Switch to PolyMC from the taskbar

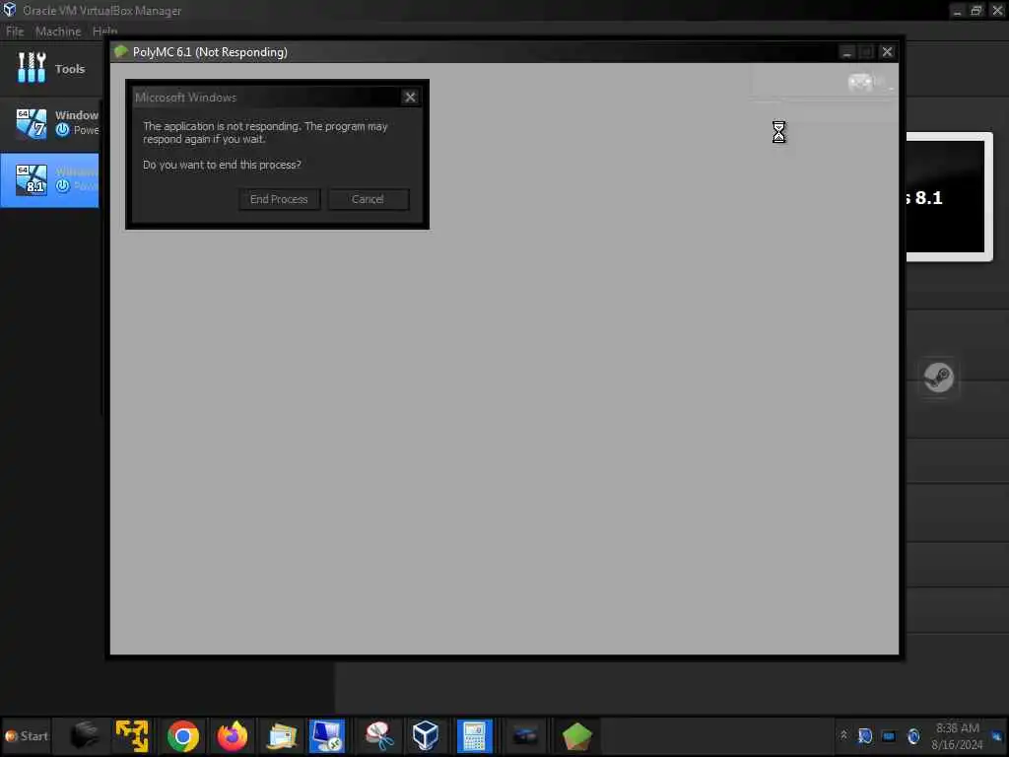tap(576, 735)
